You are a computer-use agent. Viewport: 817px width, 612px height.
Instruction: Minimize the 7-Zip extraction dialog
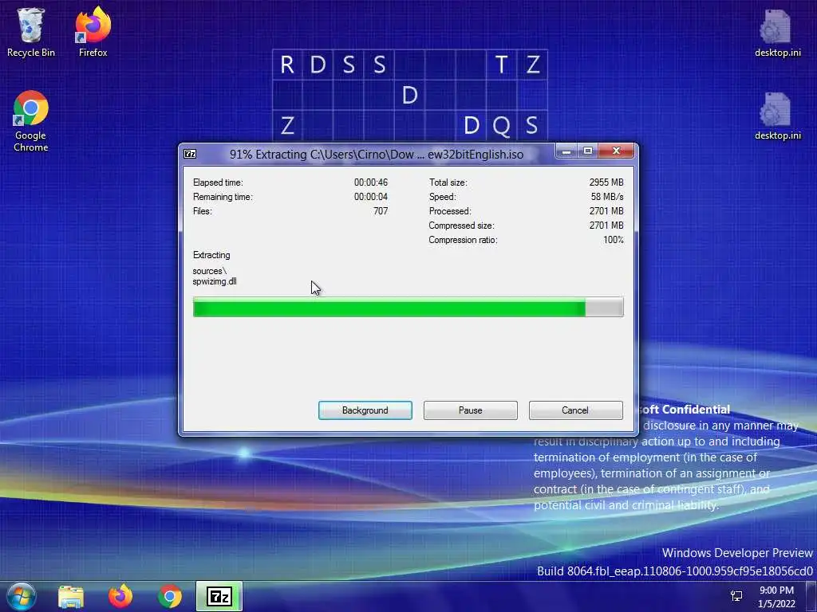(567, 151)
